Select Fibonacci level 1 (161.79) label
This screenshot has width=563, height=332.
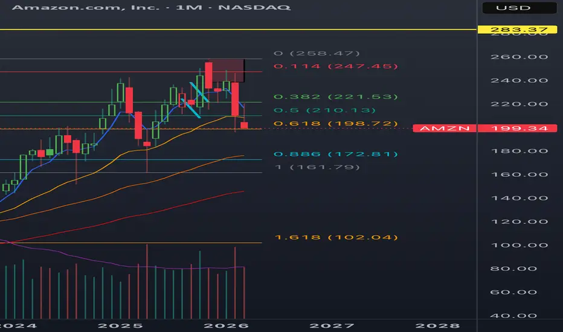tap(317, 167)
